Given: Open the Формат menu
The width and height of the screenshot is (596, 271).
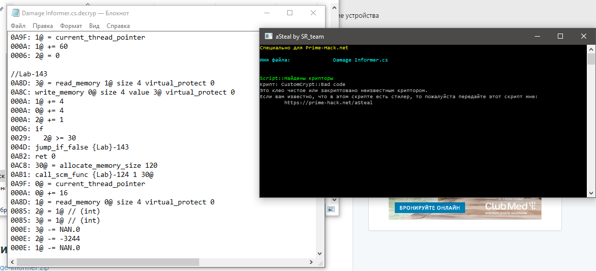Looking at the screenshot, I should coord(71,26).
